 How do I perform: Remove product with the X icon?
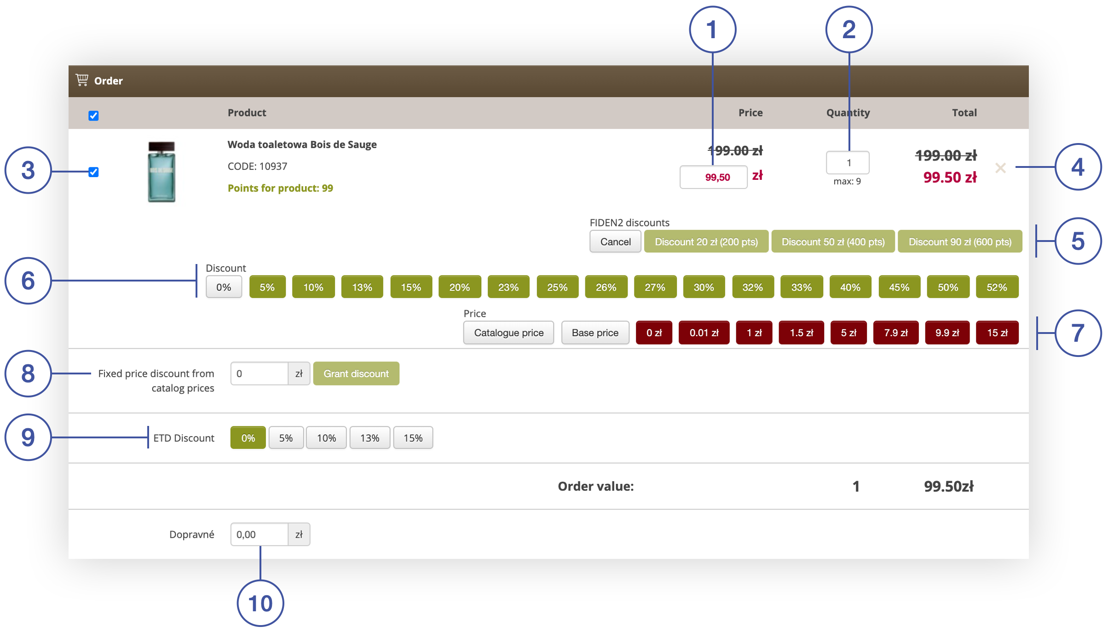click(x=1000, y=168)
